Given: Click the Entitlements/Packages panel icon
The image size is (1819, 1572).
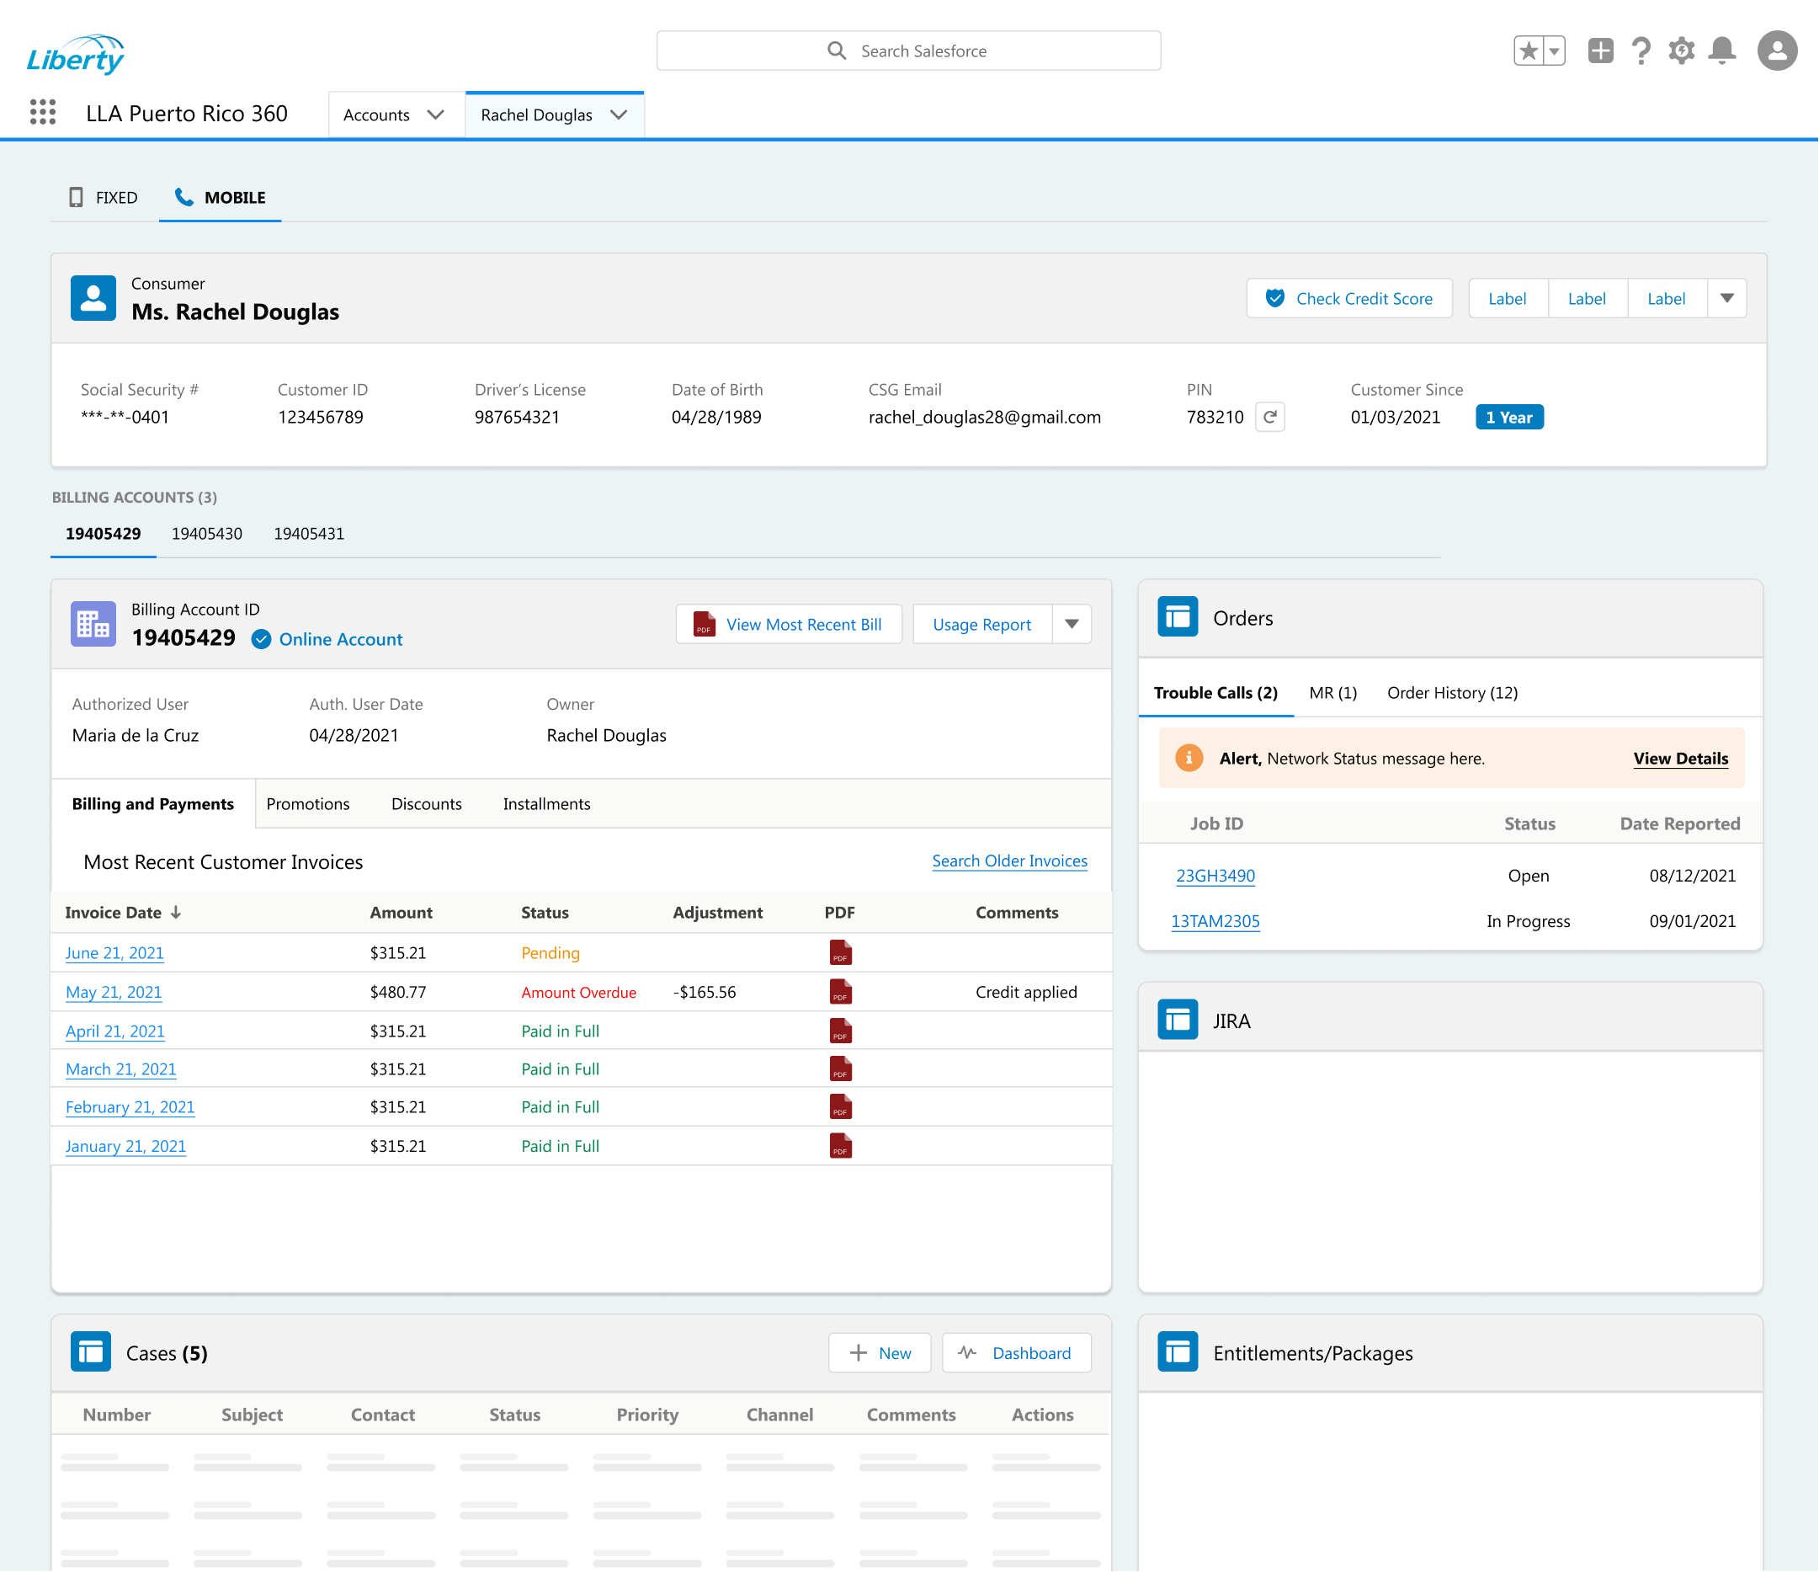Looking at the screenshot, I should tap(1178, 1352).
